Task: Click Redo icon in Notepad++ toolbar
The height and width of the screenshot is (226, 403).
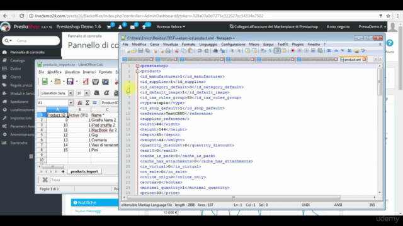Action: click(207, 51)
